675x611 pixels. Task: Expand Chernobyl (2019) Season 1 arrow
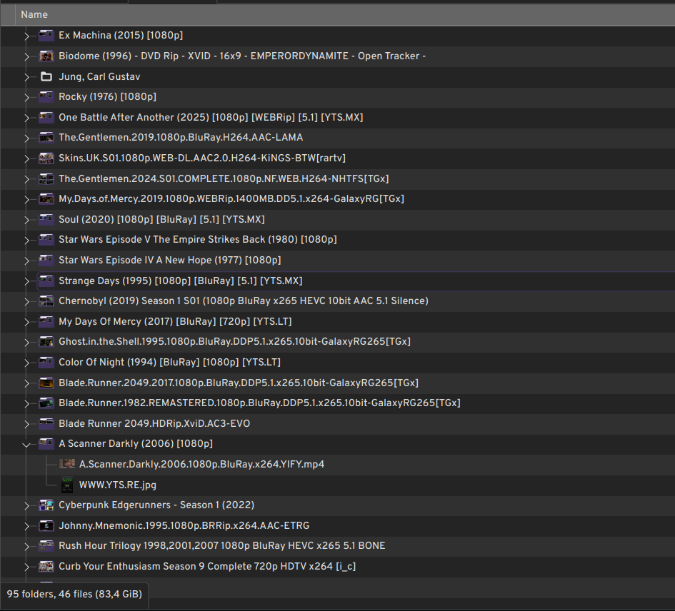pos(26,302)
